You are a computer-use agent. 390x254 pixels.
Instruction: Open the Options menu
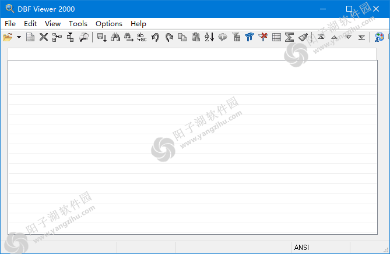point(109,24)
